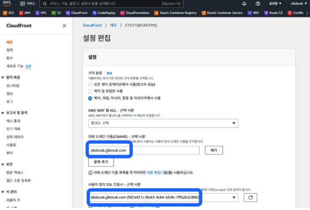310x210 pixels.
Task: Open the sikdorak account menu
Action: (299, 4)
